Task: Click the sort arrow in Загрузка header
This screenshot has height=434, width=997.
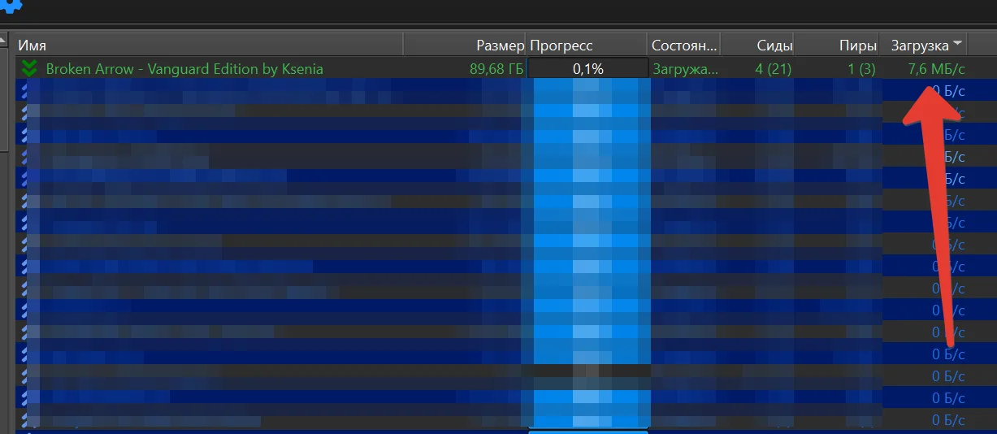Action: tap(958, 44)
